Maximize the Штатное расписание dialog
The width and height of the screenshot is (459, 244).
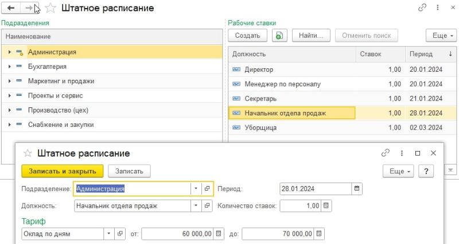click(418, 153)
